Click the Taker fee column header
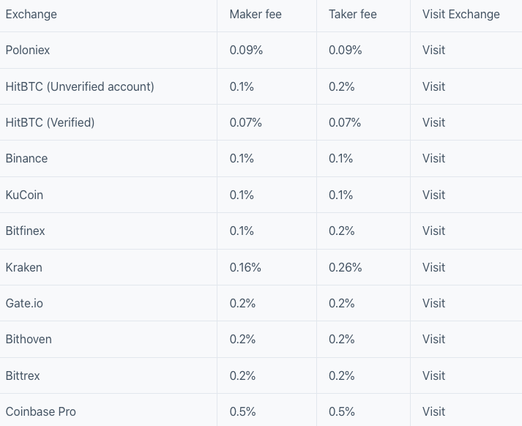The width and height of the screenshot is (522, 426). coord(353,15)
